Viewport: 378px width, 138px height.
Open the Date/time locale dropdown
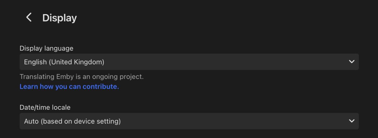(x=189, y=121)
